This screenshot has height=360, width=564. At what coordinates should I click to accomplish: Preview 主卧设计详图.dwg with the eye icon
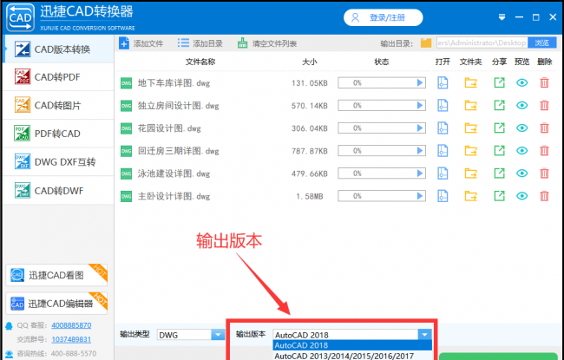point(521,196)
